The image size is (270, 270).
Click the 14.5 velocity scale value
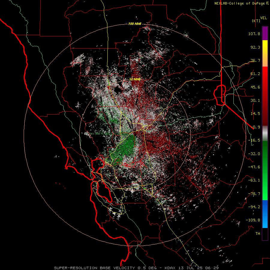(x=255, y=114)
